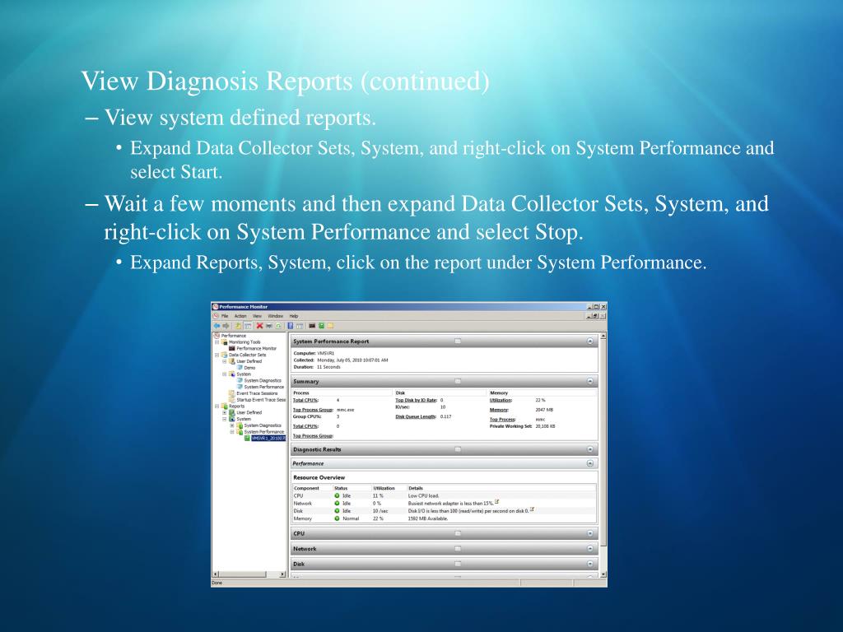Click the center icon on Network section header
Screen dimensions: 843x632
click(x=458, y=549)
